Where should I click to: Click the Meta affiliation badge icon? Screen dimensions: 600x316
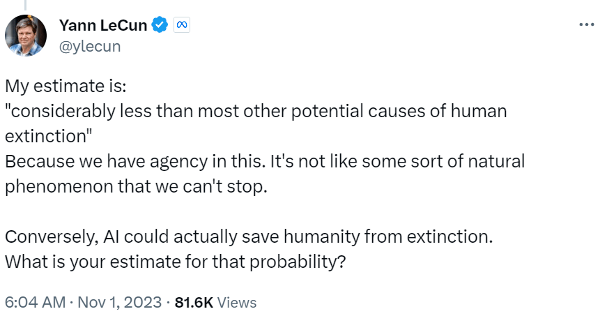pyautogui.click(x=183, y=26)
